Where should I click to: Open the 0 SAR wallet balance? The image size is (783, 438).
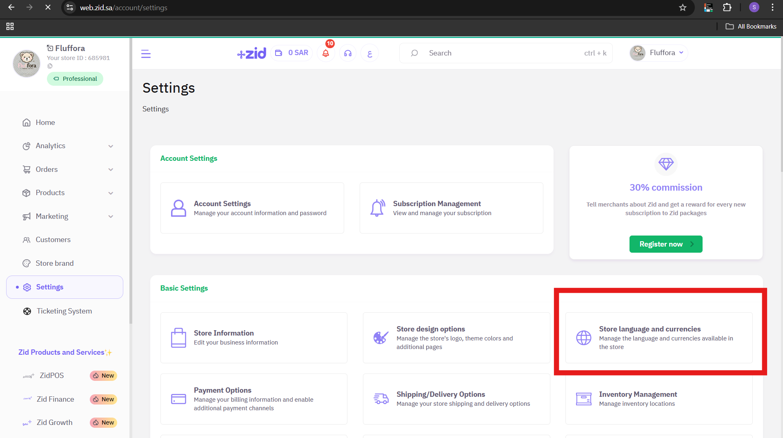point(291,53)
